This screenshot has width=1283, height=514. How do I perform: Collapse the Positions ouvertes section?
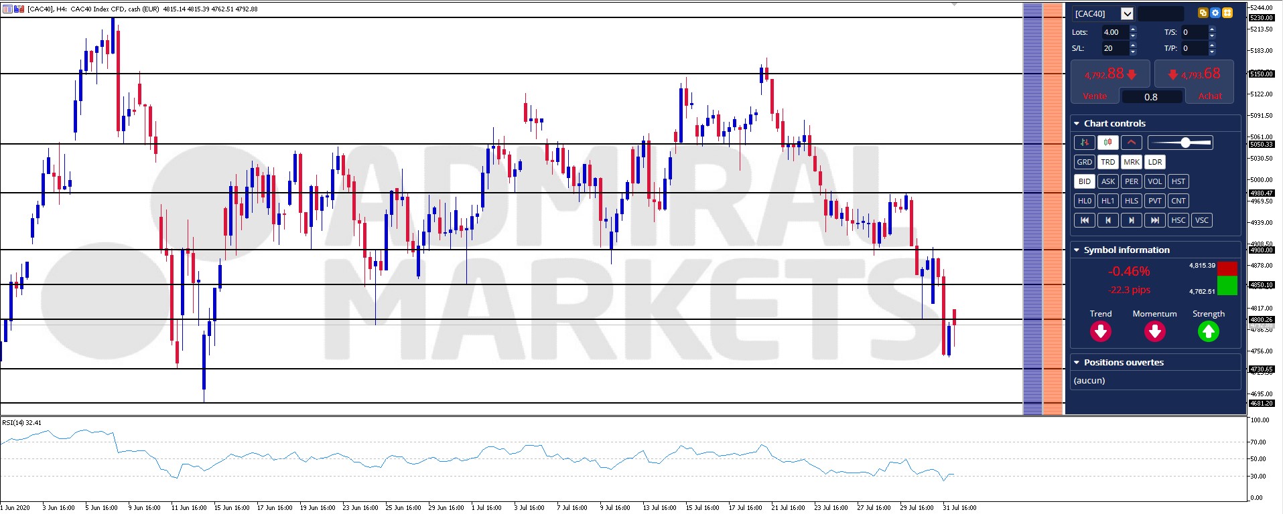click(1077, 363)
